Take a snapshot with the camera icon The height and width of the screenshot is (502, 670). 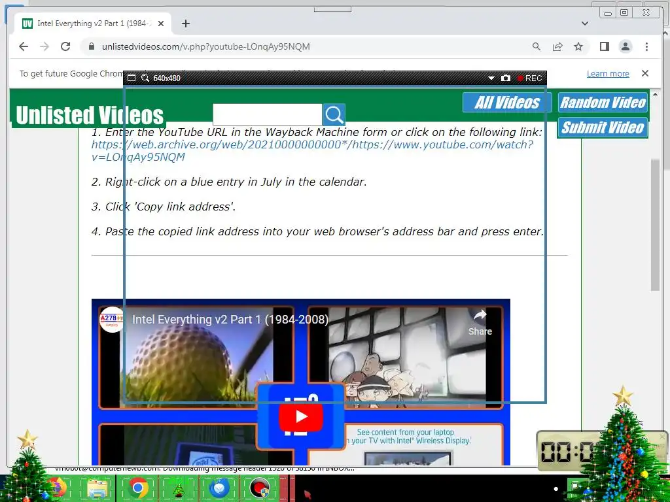506,78
